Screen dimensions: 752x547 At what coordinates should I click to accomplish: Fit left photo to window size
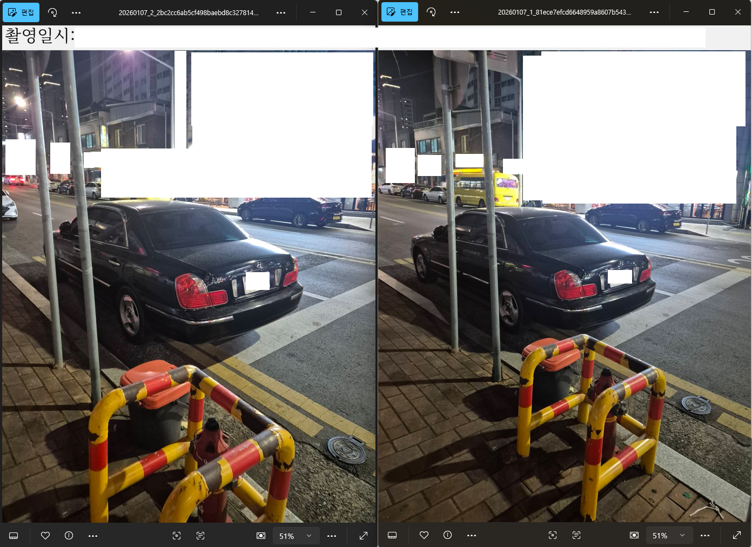[261, 536]
